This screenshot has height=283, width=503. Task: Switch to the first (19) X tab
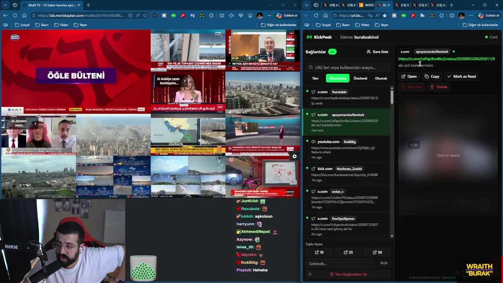tap(331, 5)
